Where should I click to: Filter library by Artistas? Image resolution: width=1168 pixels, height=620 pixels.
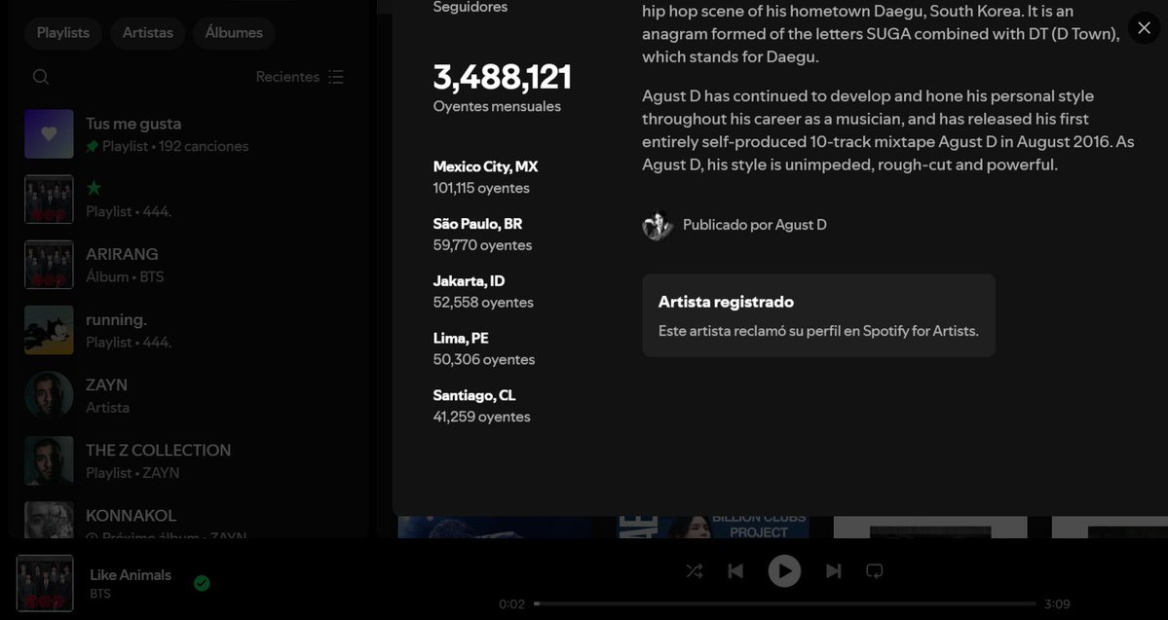click(x=147, y=33)
